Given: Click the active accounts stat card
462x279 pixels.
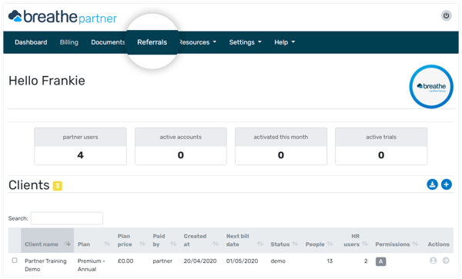Looking at the screenshot, I should pyautogui.click(x=181, y=146).
